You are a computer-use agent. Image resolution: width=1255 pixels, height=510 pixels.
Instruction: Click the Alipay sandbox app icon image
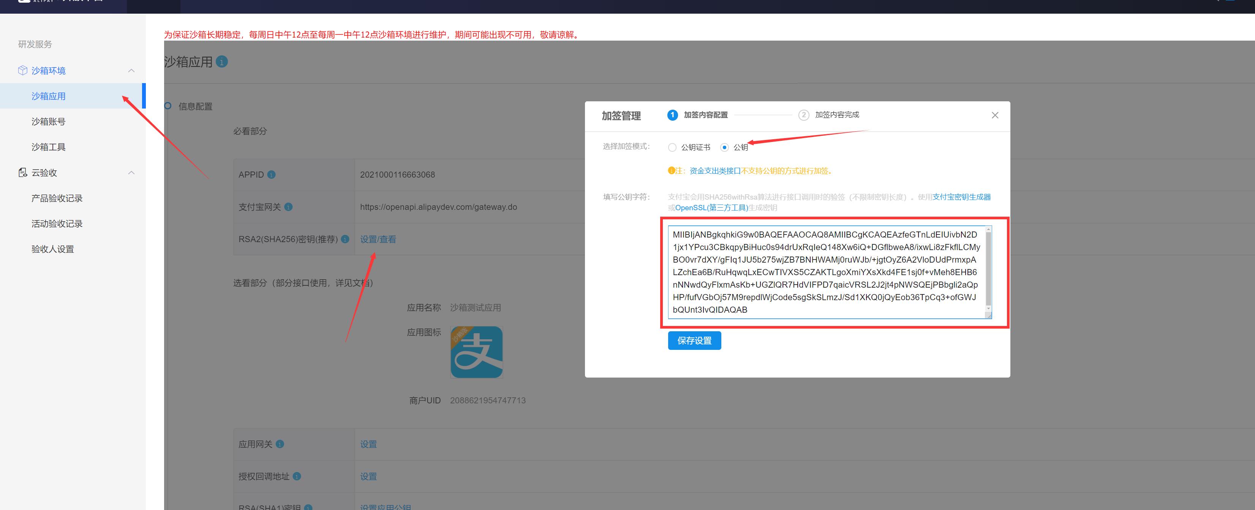coord(476,352)
